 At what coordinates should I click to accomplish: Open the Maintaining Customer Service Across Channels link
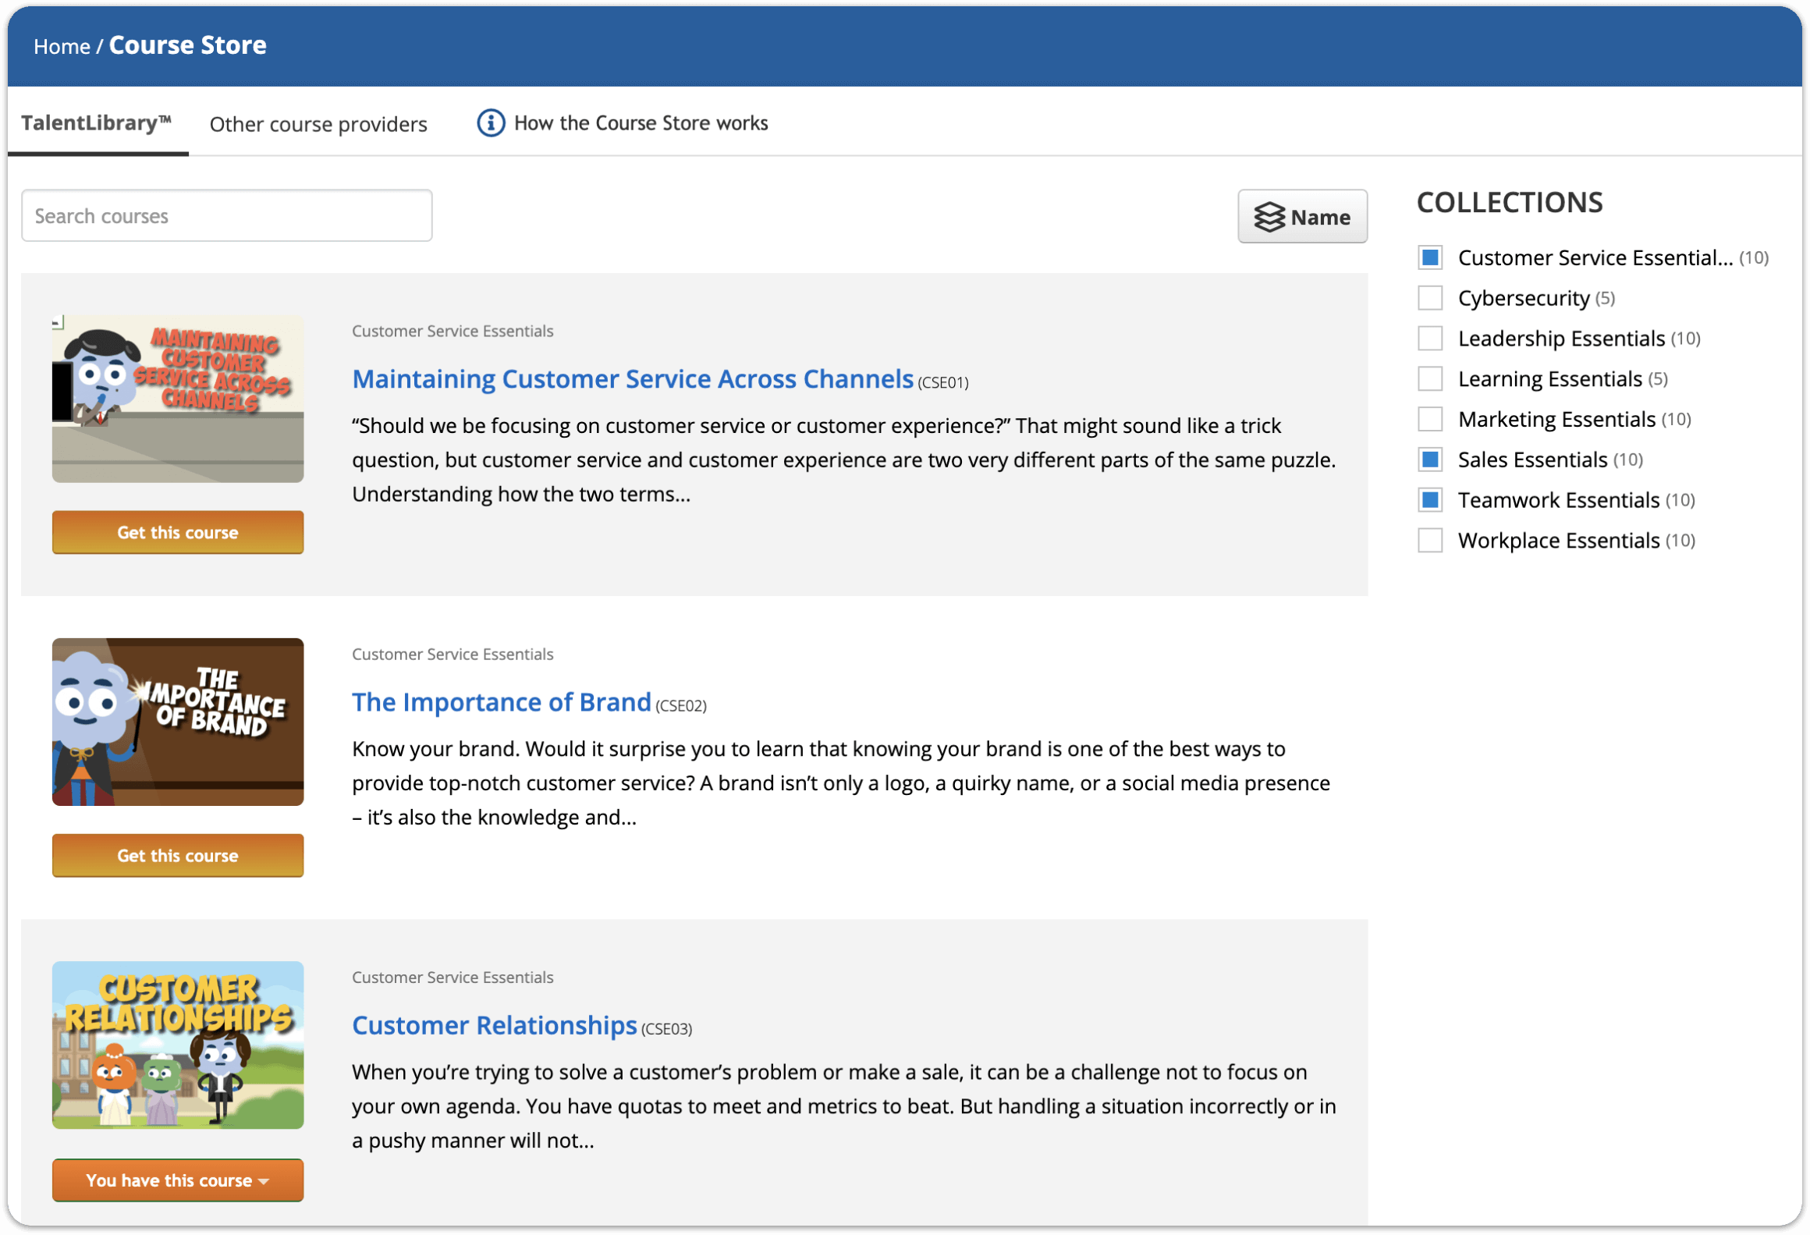(631, 378)
